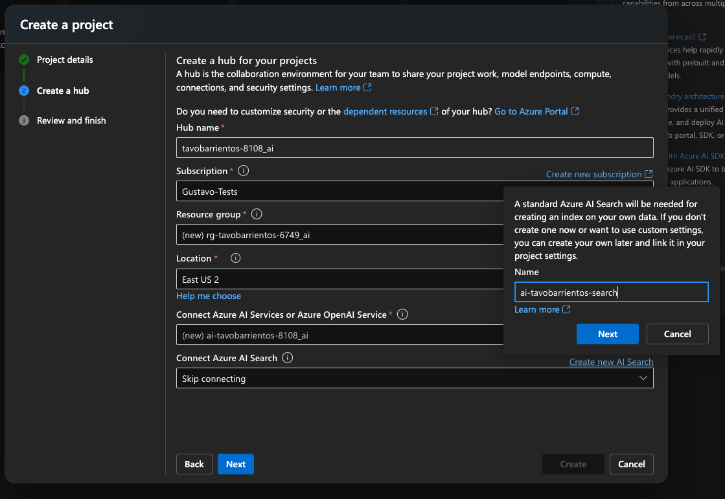
Task: Open the Resource group combo box
Action: point(340,235)
